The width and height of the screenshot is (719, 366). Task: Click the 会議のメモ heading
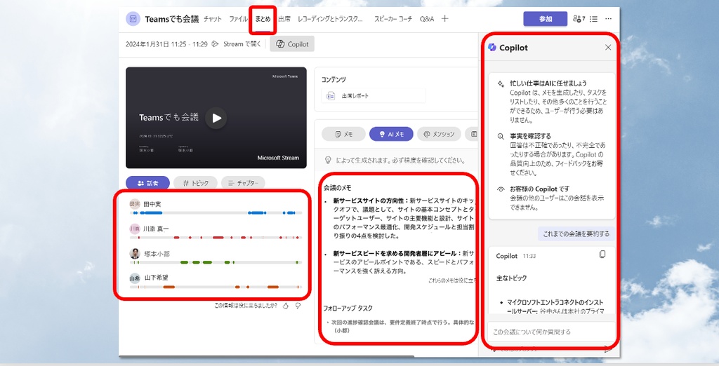point(338,188)
